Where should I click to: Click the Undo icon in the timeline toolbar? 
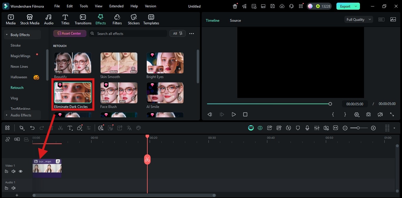point(32,128)
